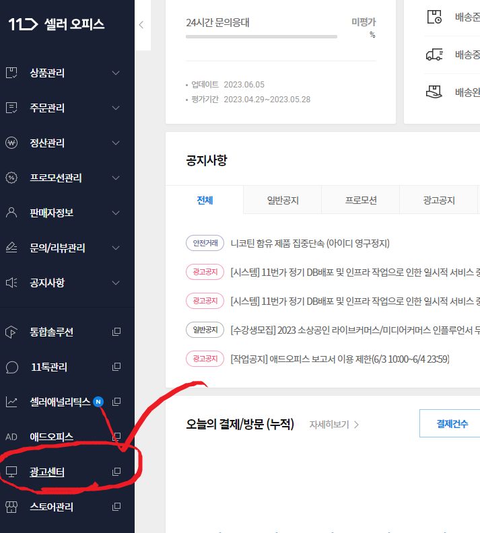The image size is (480, 533).
Task: Click the 문의/리뷰관리 pencil icon
Action: coord(11,248)
